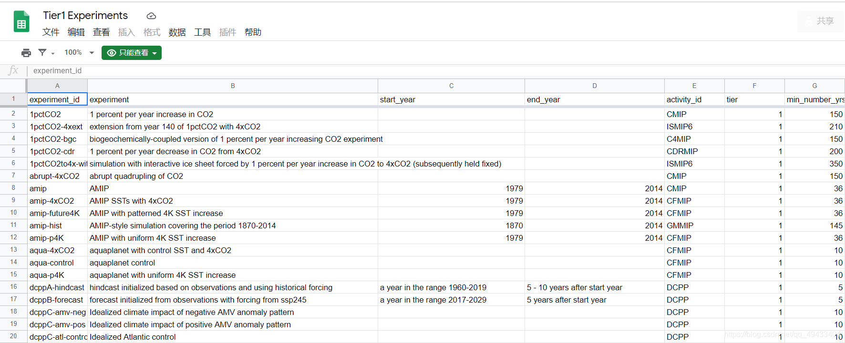Open the 数据 menu
The image size is (845, 343).
click(x=177, y=32)
